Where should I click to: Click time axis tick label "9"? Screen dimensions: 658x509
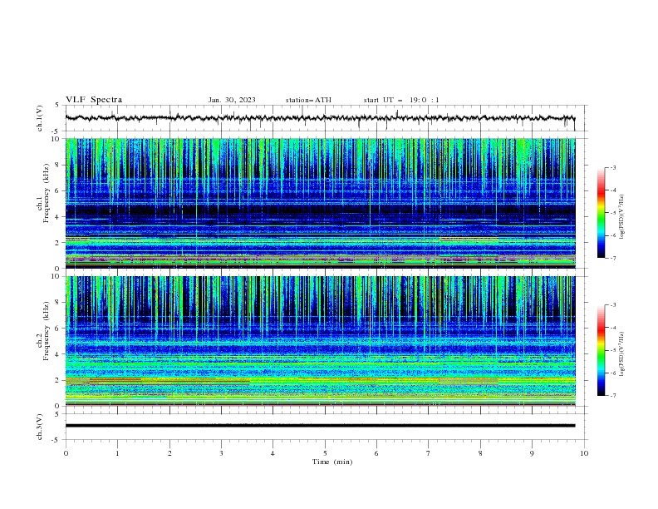[x=532, y=453]
